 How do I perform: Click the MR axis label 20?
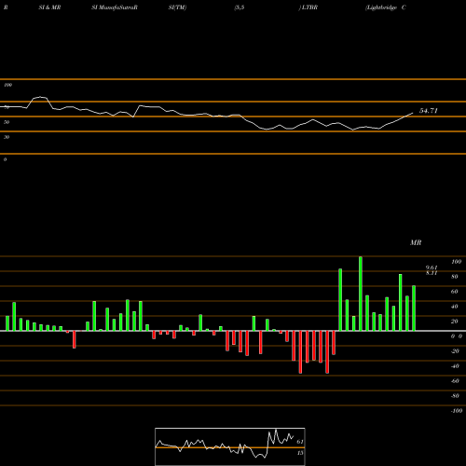pyautogui.click(x=455, y=322)
